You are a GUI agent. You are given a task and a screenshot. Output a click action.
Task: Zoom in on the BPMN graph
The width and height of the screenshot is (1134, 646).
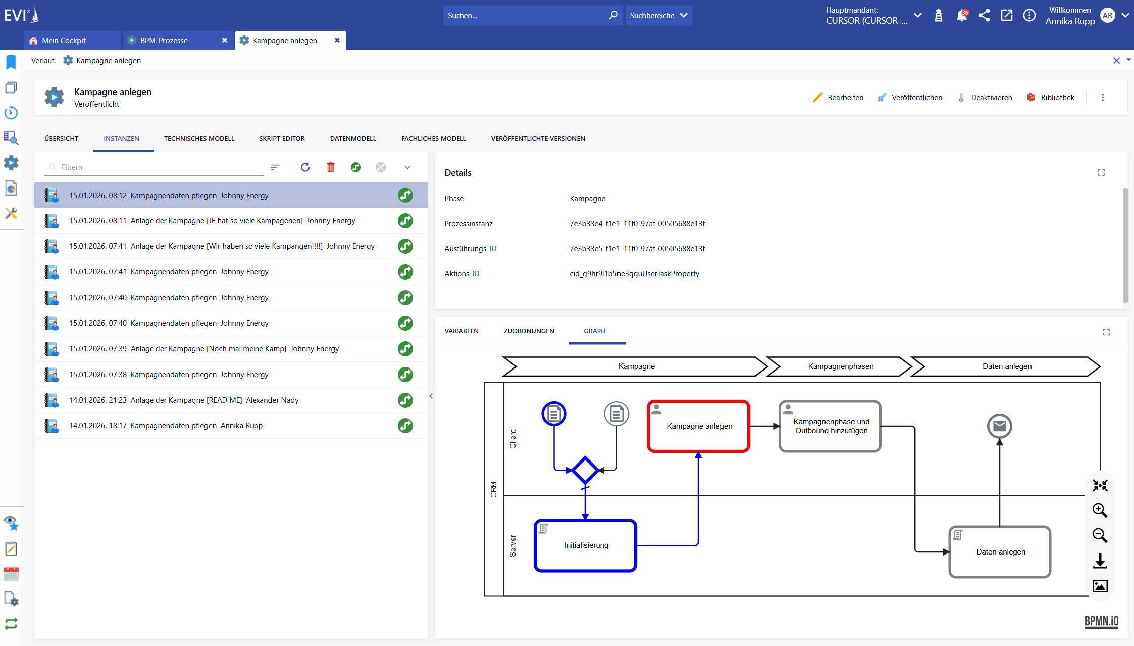pos(1100,510)
